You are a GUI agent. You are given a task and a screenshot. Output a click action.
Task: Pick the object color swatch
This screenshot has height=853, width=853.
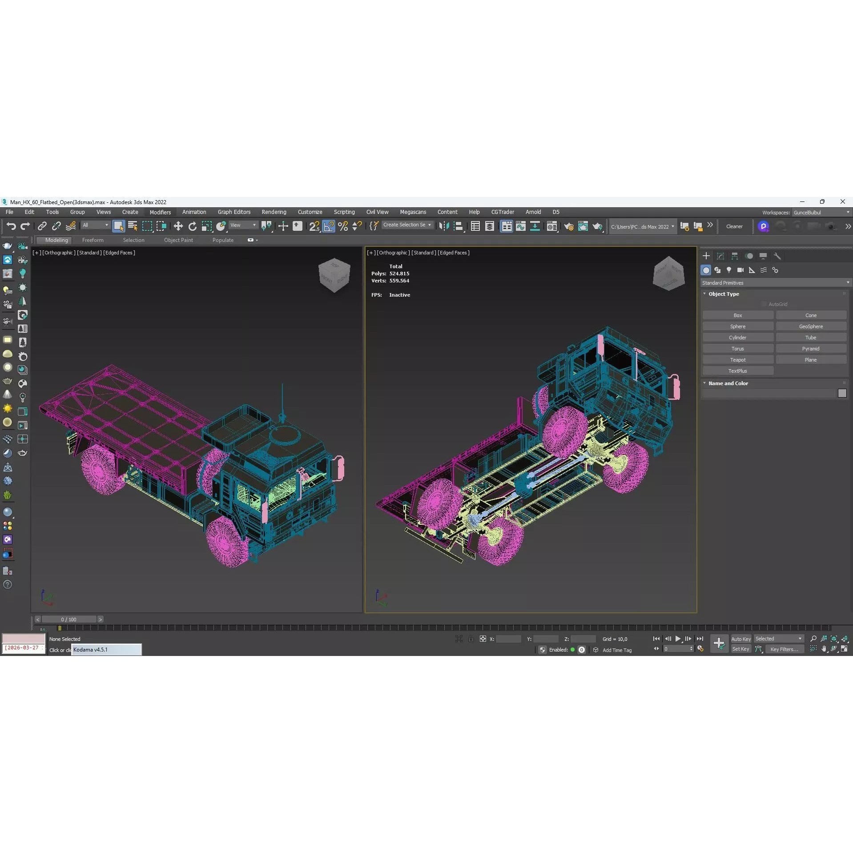point(843,394)
